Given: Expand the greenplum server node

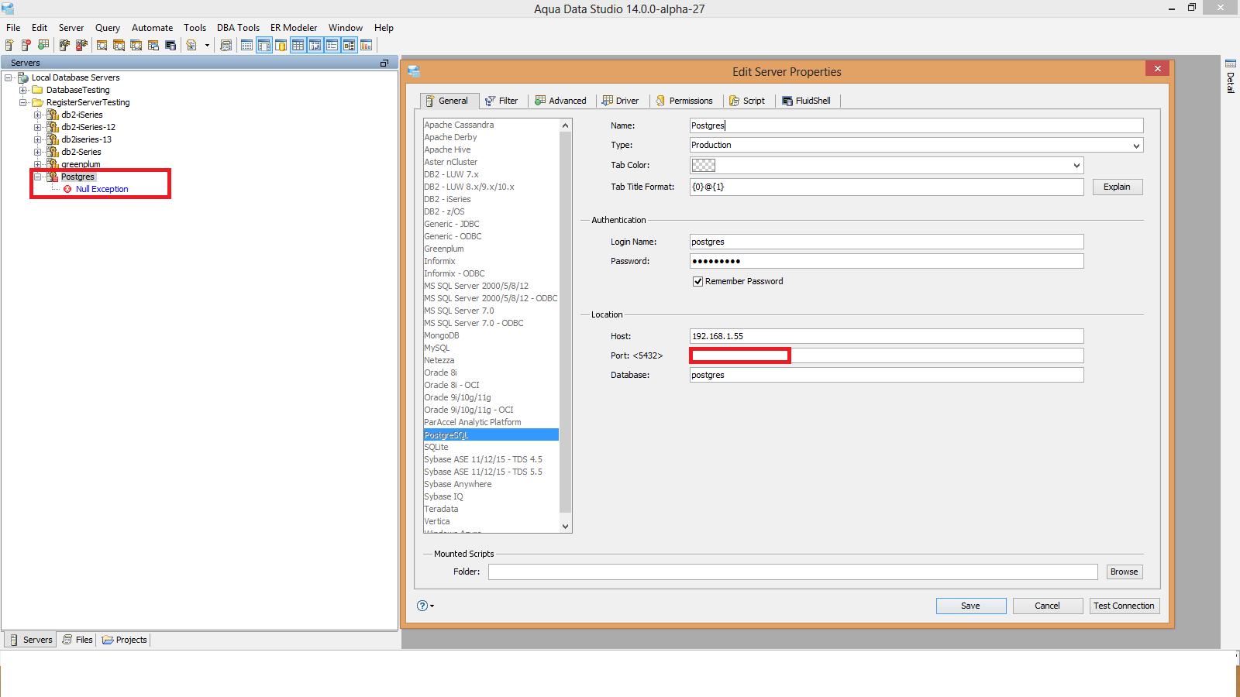Looking at the screenshot, I should click(38, 164).
